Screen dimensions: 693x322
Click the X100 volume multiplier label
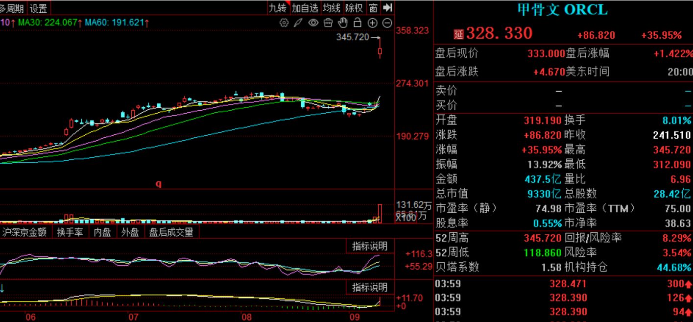click(406, 218)
